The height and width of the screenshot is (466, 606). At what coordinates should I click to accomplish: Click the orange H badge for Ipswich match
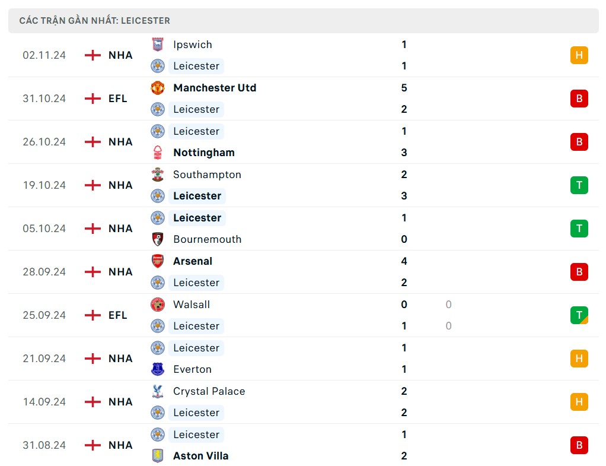click(x=579, y=55)
